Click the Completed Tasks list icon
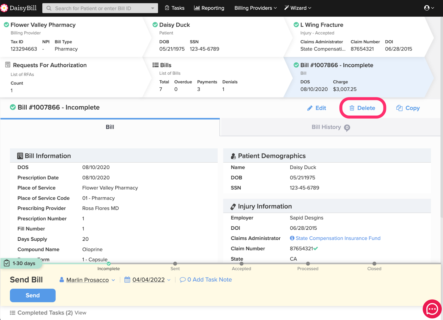 [12, 313]
